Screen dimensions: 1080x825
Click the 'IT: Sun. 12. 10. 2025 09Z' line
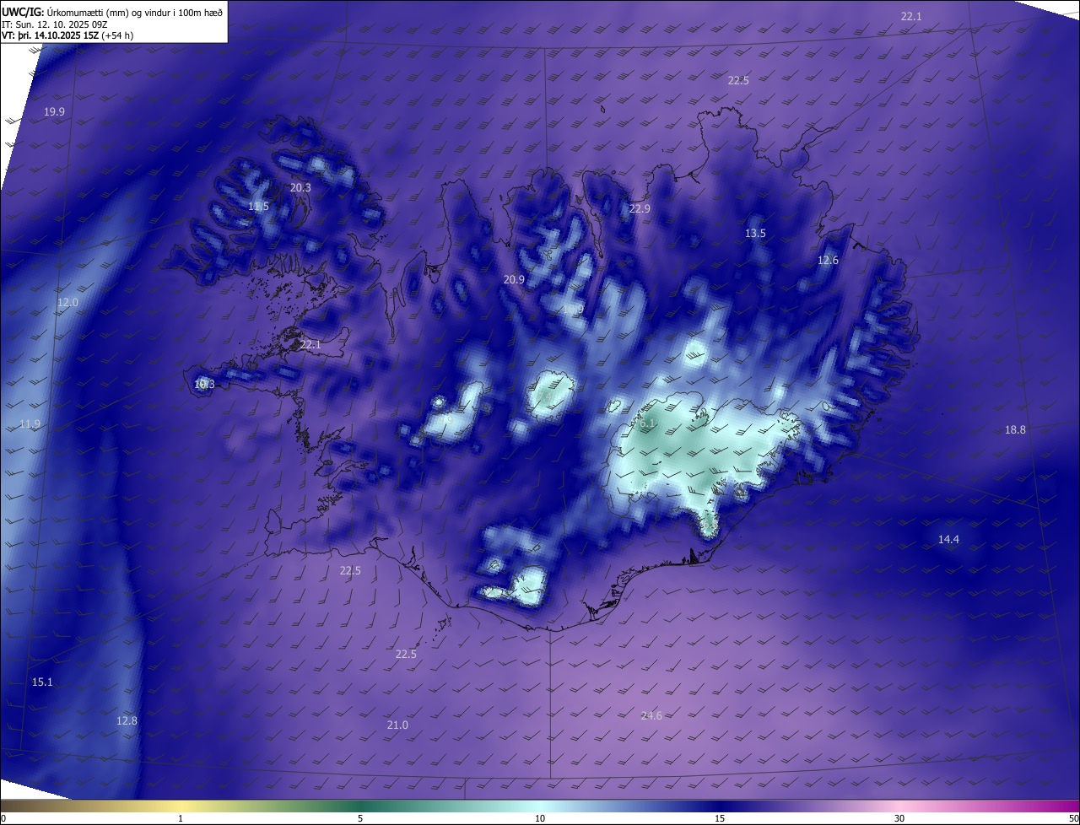[53, 24]
